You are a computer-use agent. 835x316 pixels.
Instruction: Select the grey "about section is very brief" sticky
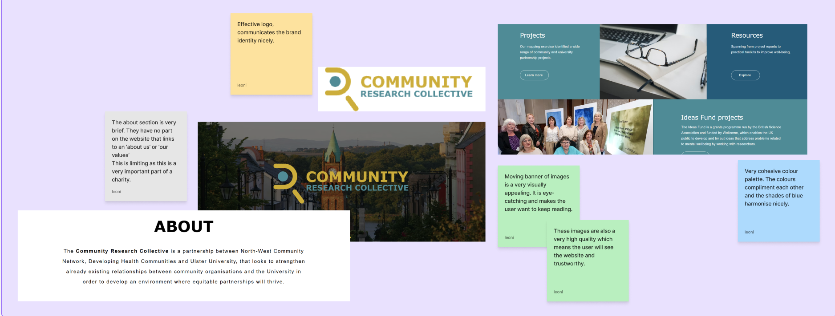pos(146,156)
